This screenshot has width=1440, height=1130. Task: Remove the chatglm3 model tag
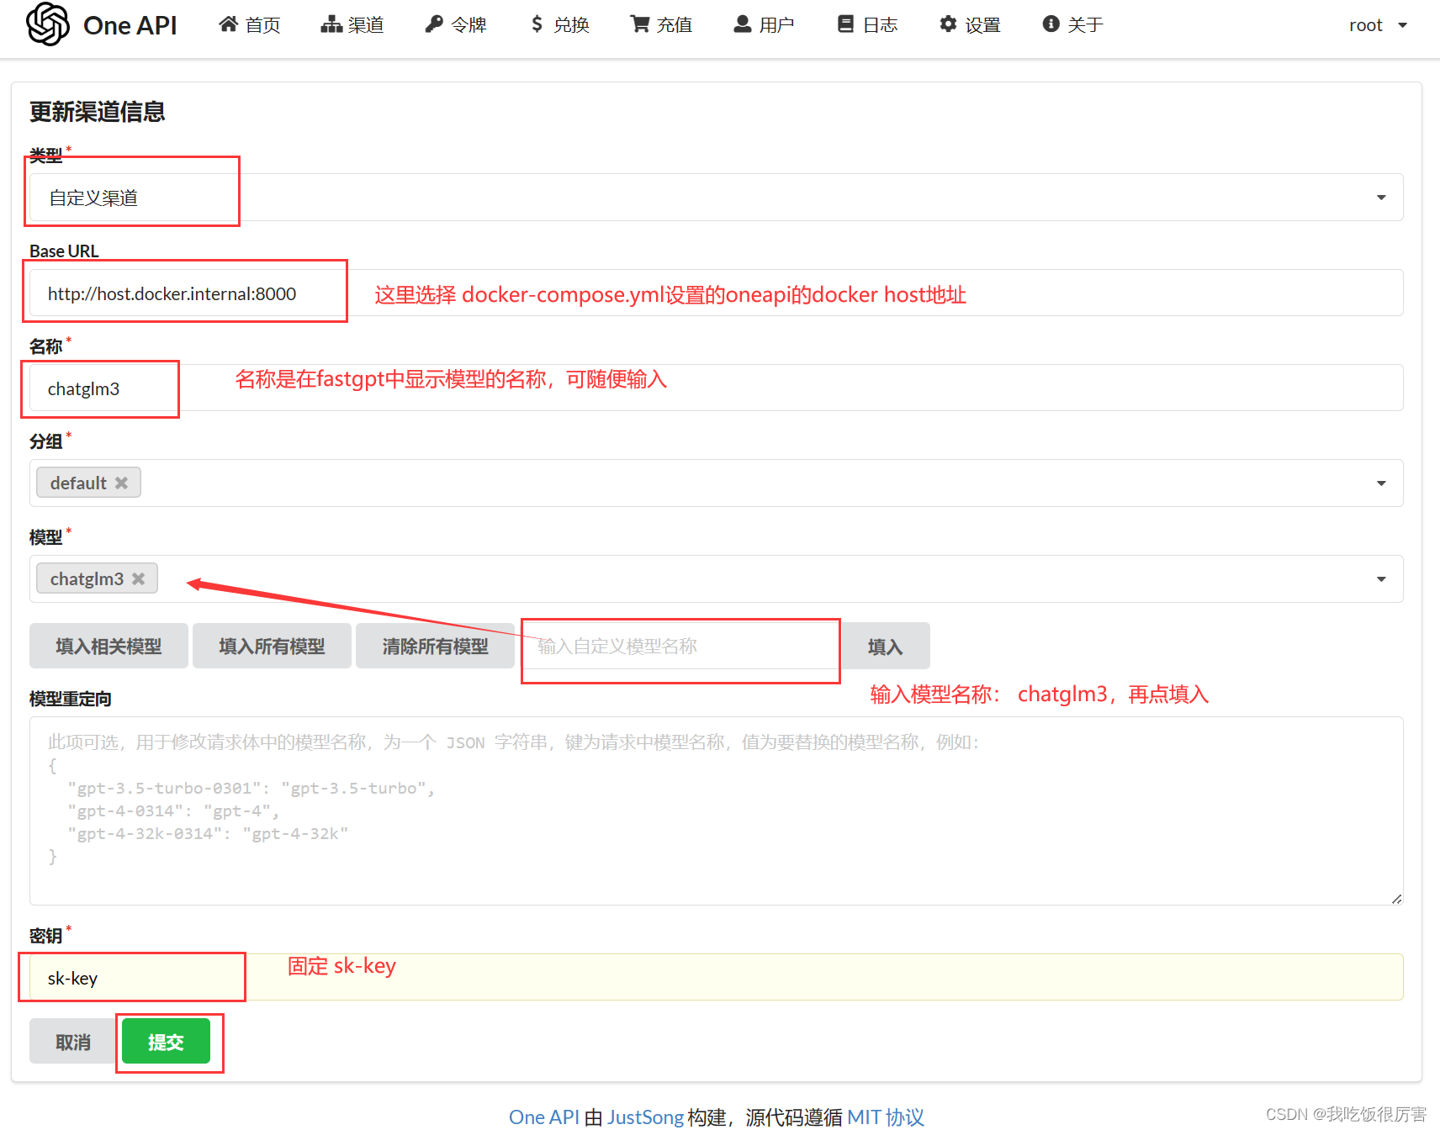click(x=139, y=578)
